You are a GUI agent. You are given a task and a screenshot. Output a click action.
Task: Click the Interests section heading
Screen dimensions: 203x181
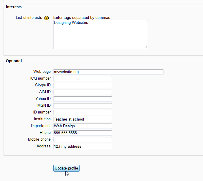point(14,7)
